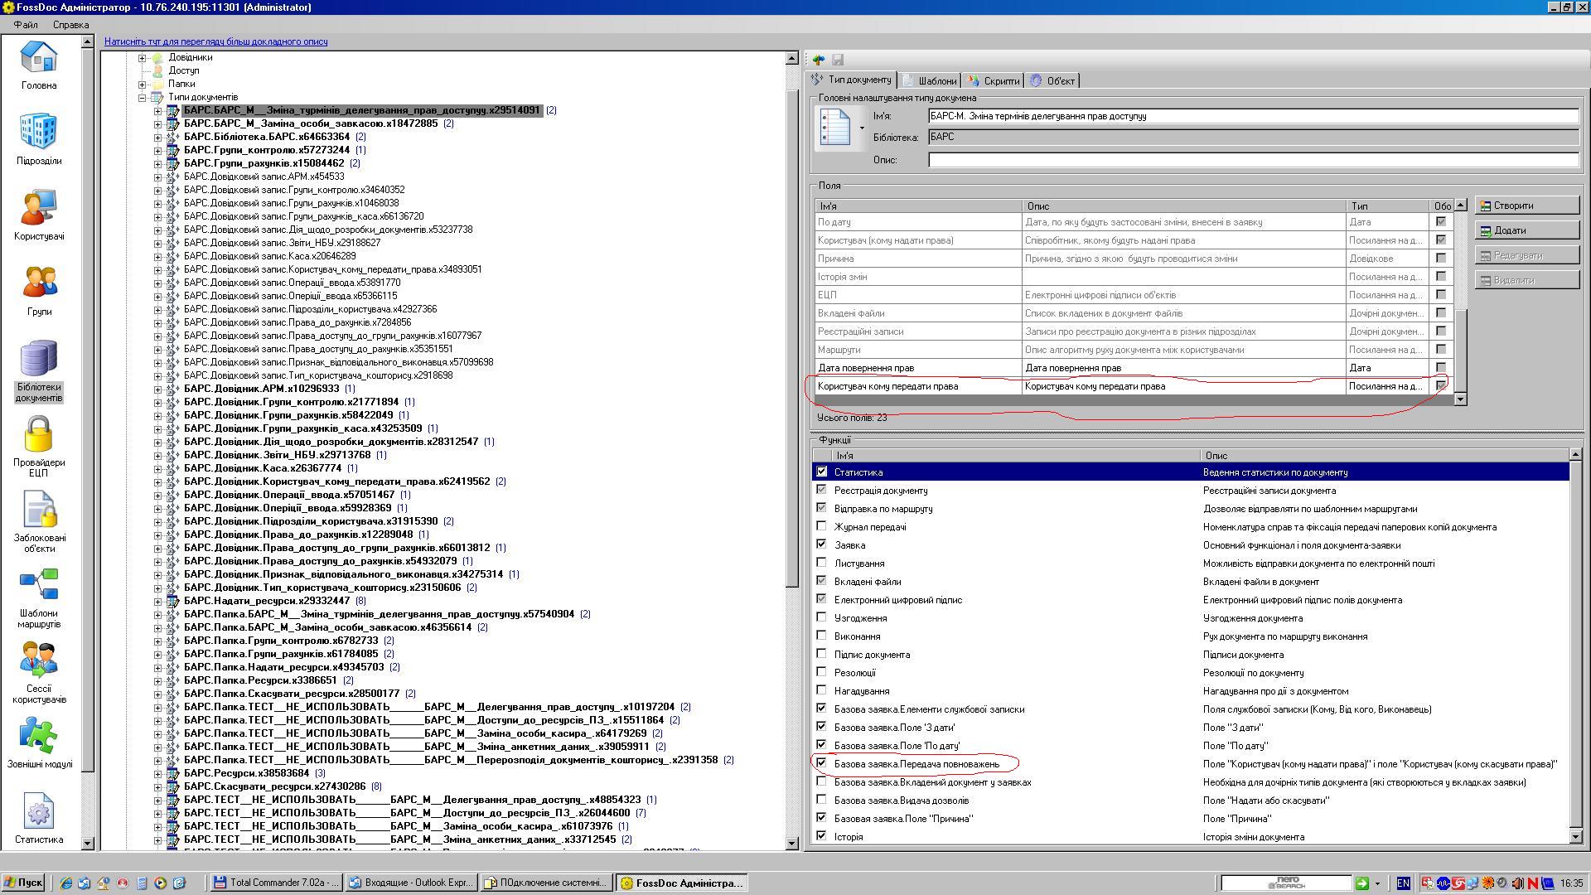Image resolution: width=1591 pixels, height=895 pixels.
Task: Open Зовнішні модулі puzzle icon
Action: pos(38,737)
